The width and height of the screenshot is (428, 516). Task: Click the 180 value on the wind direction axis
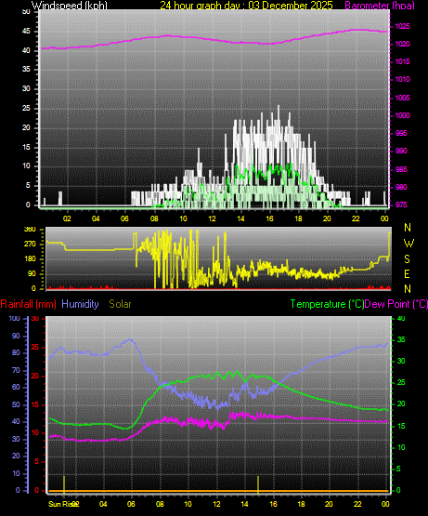[x=30, y=259]
